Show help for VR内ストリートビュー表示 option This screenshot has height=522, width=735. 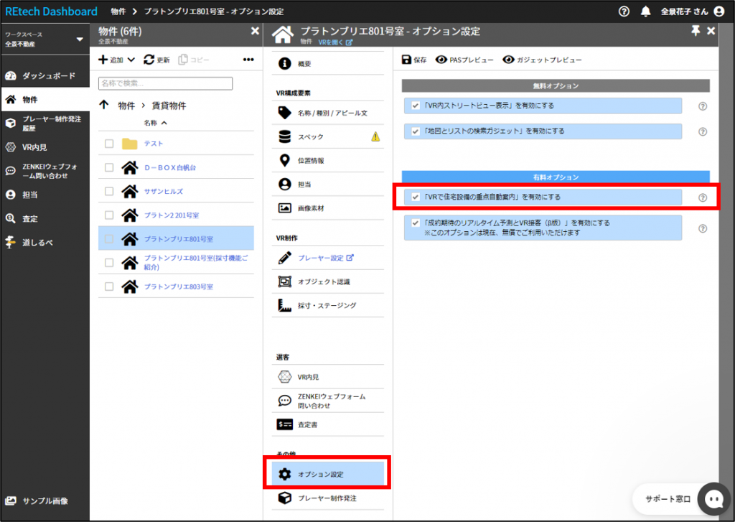(x=703, y=106)
